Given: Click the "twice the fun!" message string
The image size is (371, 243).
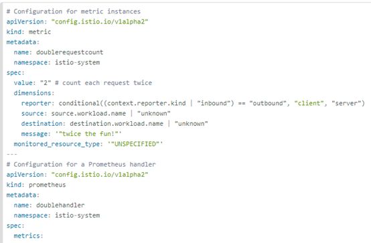Looking at the screenshot, I should point(88,134).
